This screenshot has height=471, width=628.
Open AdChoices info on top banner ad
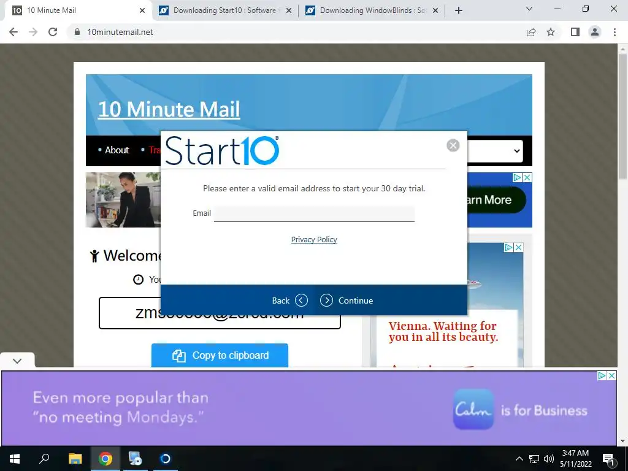coord(518,177)
